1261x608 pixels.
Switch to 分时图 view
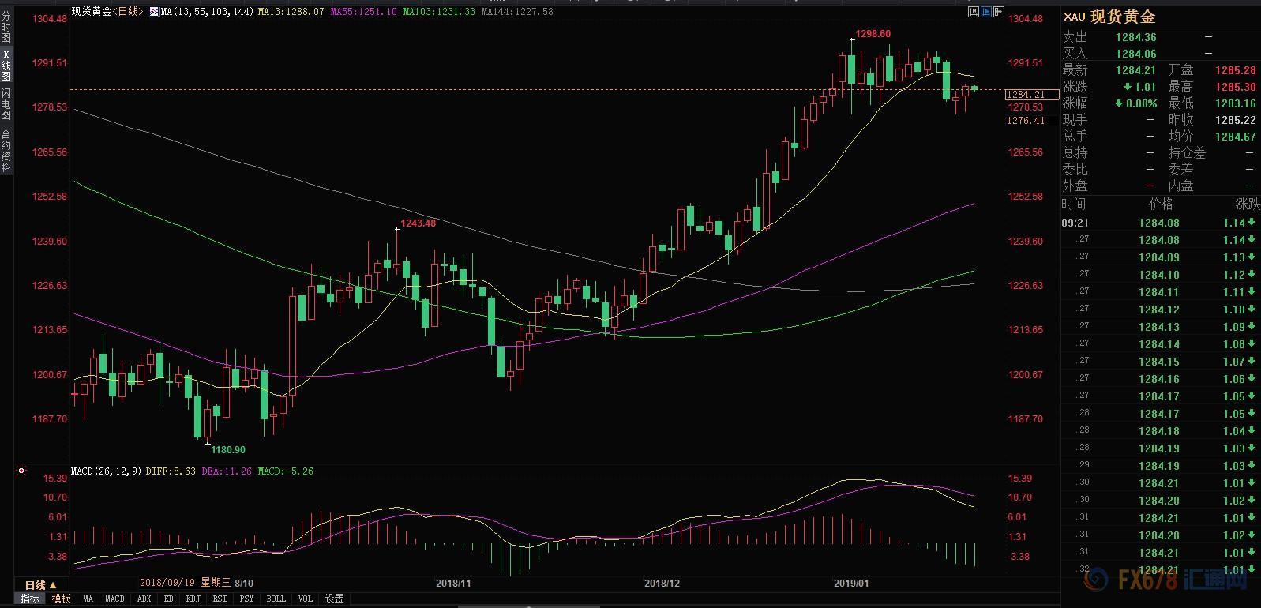[6, 26]
